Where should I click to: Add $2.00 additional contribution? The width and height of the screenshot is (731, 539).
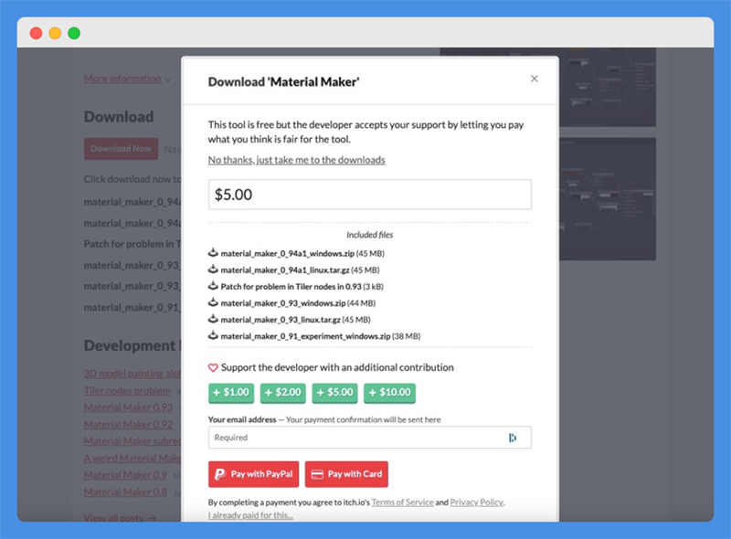pos(283,393)
